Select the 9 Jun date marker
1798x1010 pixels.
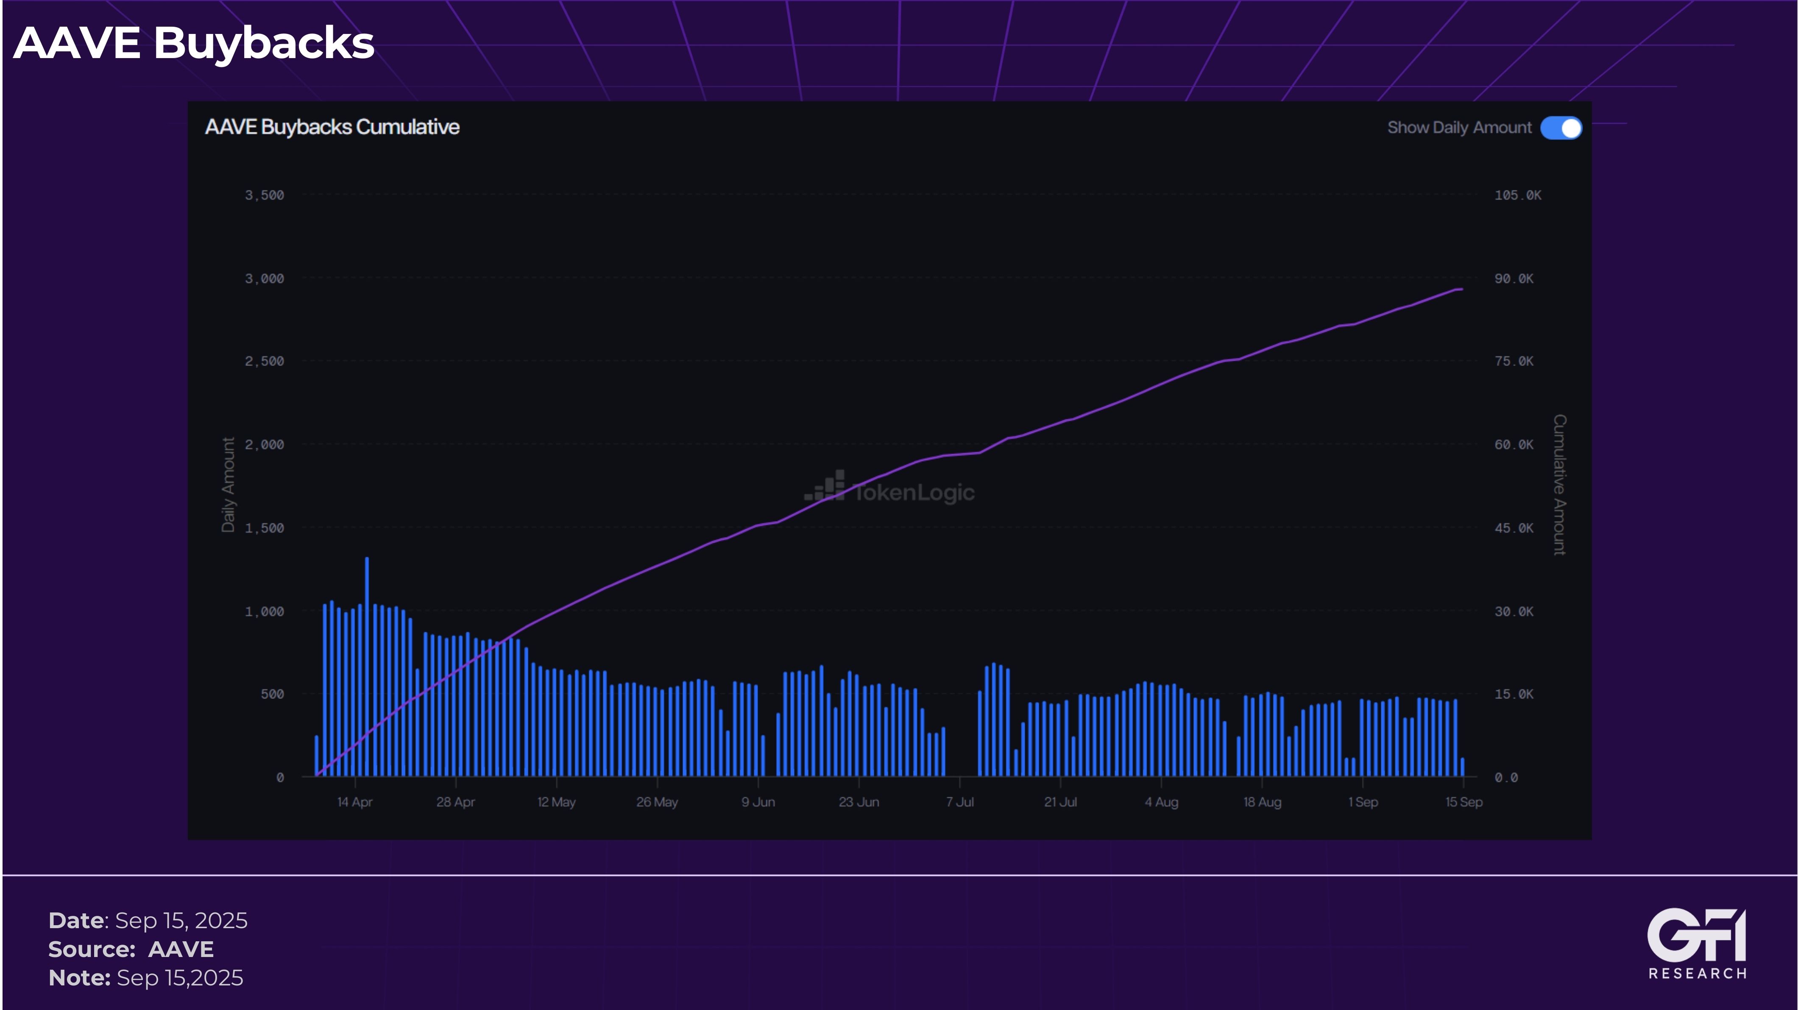758,802
